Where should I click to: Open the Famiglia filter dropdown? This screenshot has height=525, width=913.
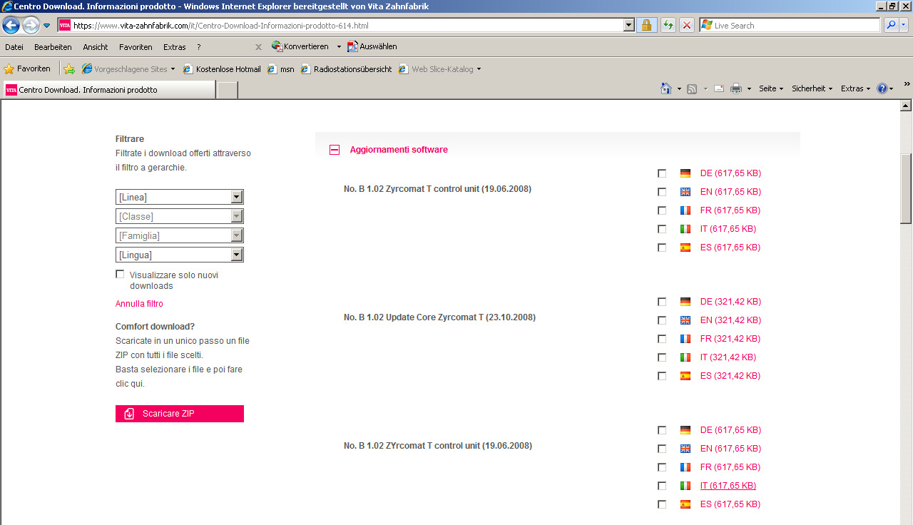click(x=180, y=235)
